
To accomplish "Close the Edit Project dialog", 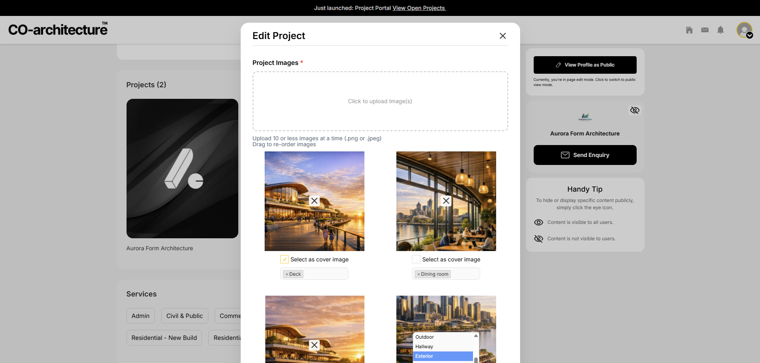I will [503, 36].
